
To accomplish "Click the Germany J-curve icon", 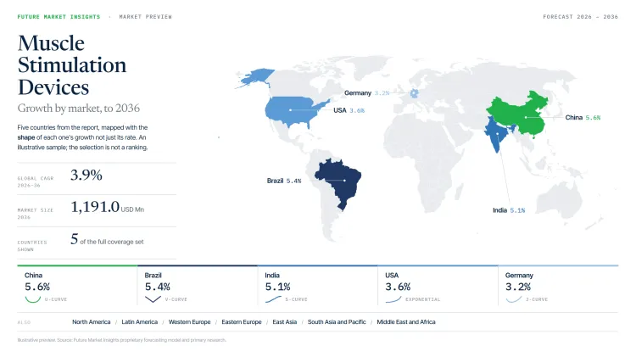I will point(514,299).
